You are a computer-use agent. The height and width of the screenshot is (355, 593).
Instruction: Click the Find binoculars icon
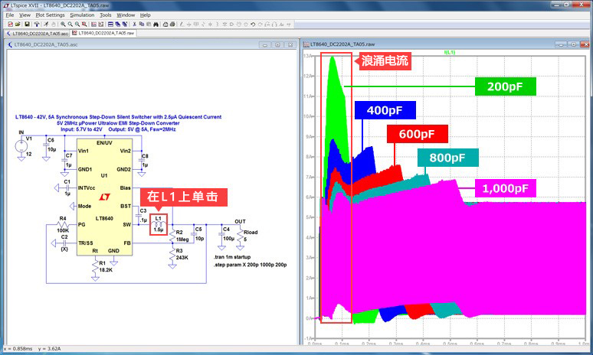[x=156, y=24]
